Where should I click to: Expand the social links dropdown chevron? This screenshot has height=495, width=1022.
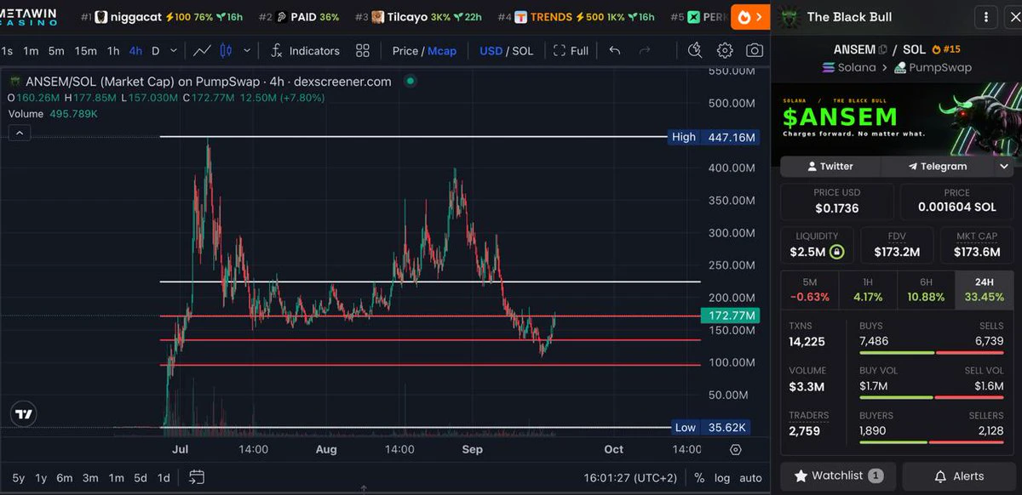point(1003,167)
